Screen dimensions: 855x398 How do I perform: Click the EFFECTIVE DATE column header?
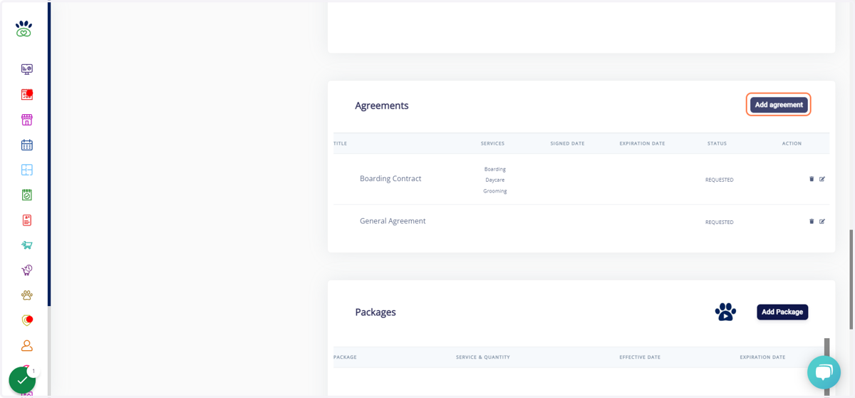coord(640,357)
